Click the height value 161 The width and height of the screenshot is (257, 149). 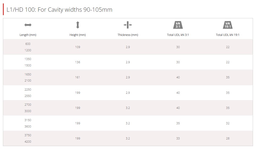click(x=78, y=77)
